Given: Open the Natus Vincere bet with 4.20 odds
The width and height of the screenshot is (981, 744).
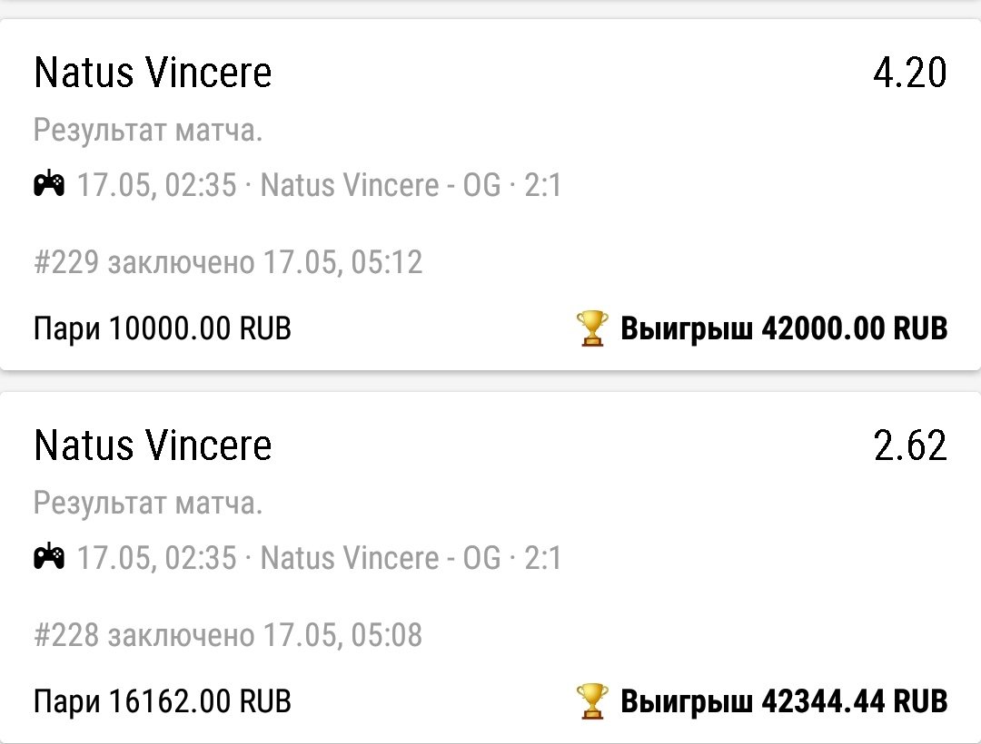Looking at the screenshot, I should click(x=153, y=73).
